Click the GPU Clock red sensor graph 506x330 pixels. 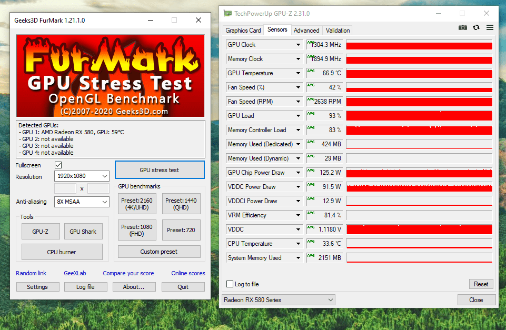coord(419,45)
